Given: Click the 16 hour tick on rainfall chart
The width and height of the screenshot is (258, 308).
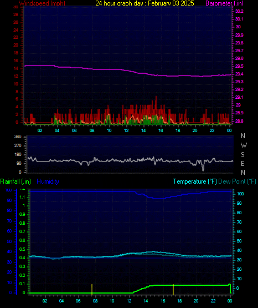Looking at the screenshot, I should (x=163, y=301).
